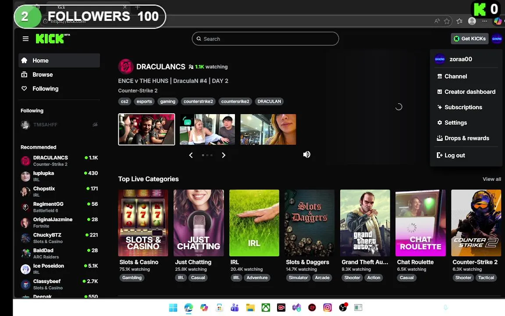Open Browse in the sidebar
Viewport: 505px width, 316px height.
[x=59, y=75]
